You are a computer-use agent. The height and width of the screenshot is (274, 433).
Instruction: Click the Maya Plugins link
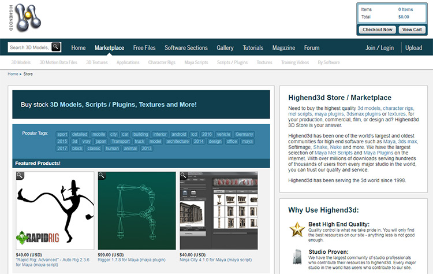coord(378,153)
